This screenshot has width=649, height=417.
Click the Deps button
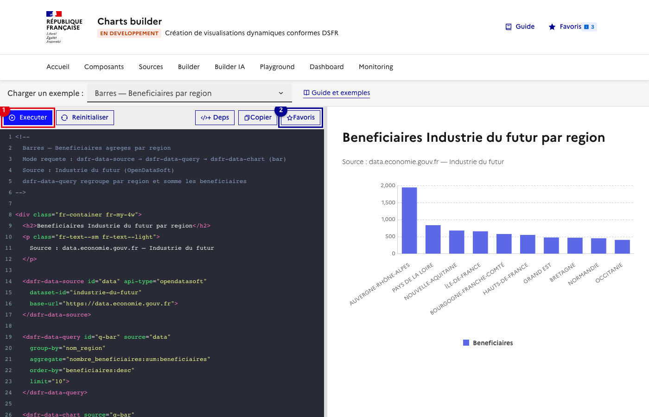pos(215,117)
